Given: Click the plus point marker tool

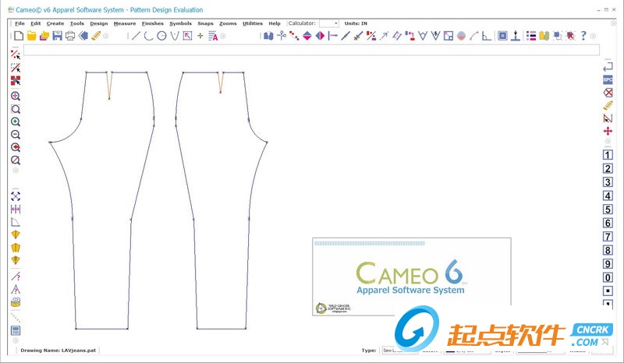Looking at the screenshot, I should (x=200, y=36).
